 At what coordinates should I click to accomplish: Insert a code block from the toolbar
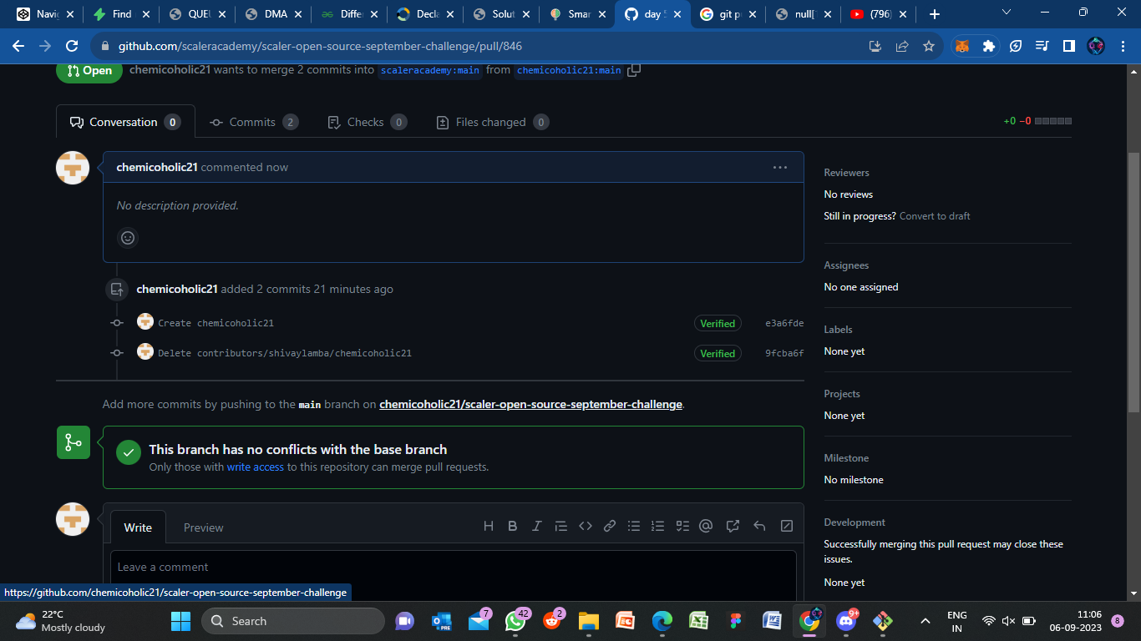(585, 525)
